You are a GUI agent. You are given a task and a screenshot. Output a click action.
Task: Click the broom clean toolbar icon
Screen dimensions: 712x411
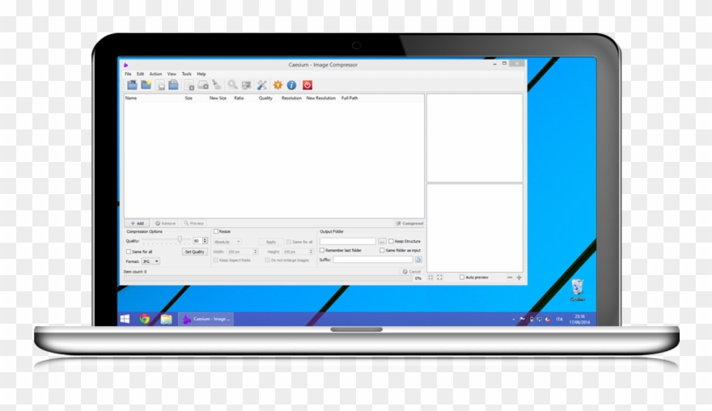click(217, 85)
